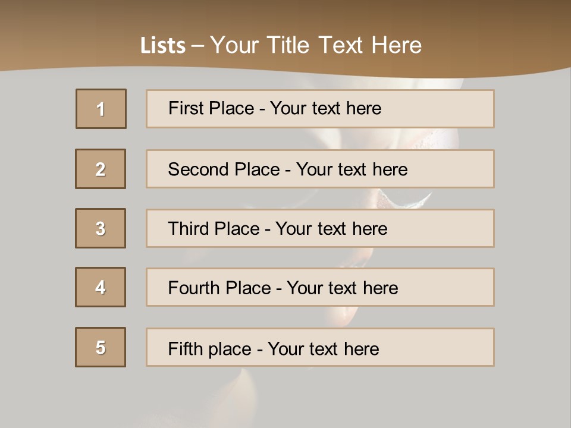Image resolution: width=571 pixels, height=428 pixels.
Task: Select the 'Your Title Text Here' heading
Action: (316, 45)
